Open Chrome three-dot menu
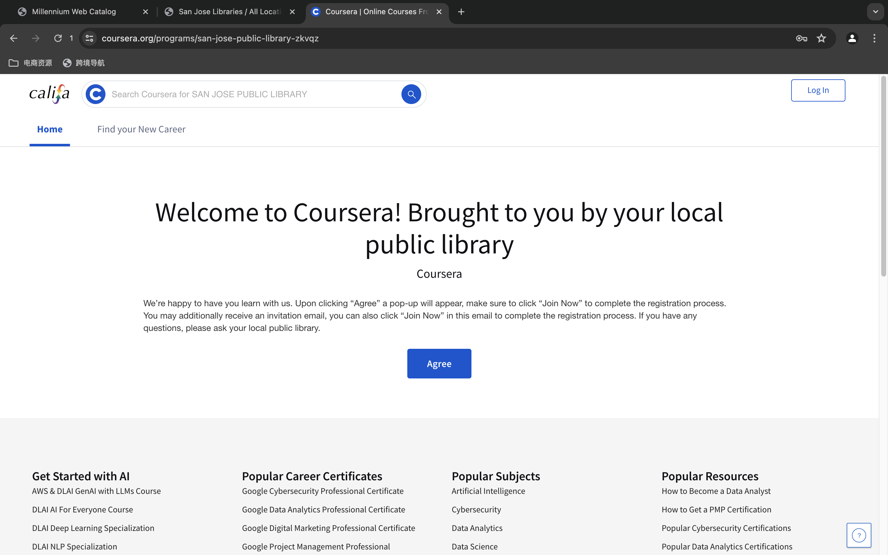 [x=874, y=38]
